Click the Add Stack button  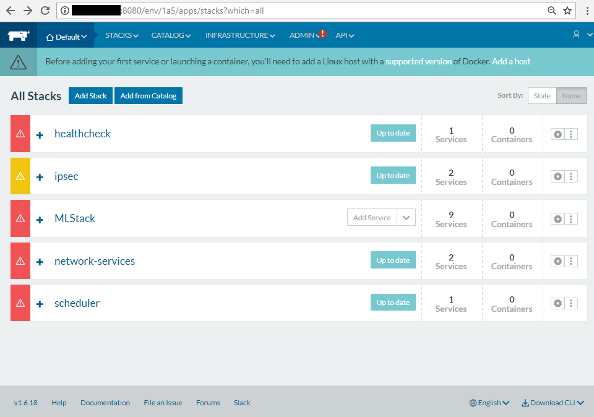coord(90,96)
